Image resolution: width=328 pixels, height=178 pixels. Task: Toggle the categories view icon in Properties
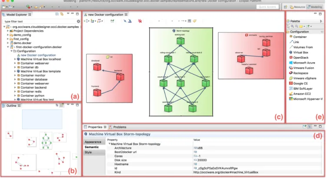coord(310,127)
